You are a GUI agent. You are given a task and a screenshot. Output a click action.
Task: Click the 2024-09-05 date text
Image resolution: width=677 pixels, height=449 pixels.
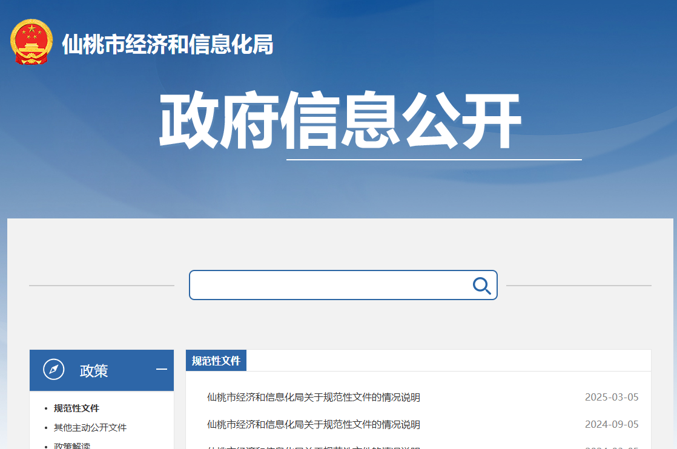pyautogui.click(x=611, y=425)
